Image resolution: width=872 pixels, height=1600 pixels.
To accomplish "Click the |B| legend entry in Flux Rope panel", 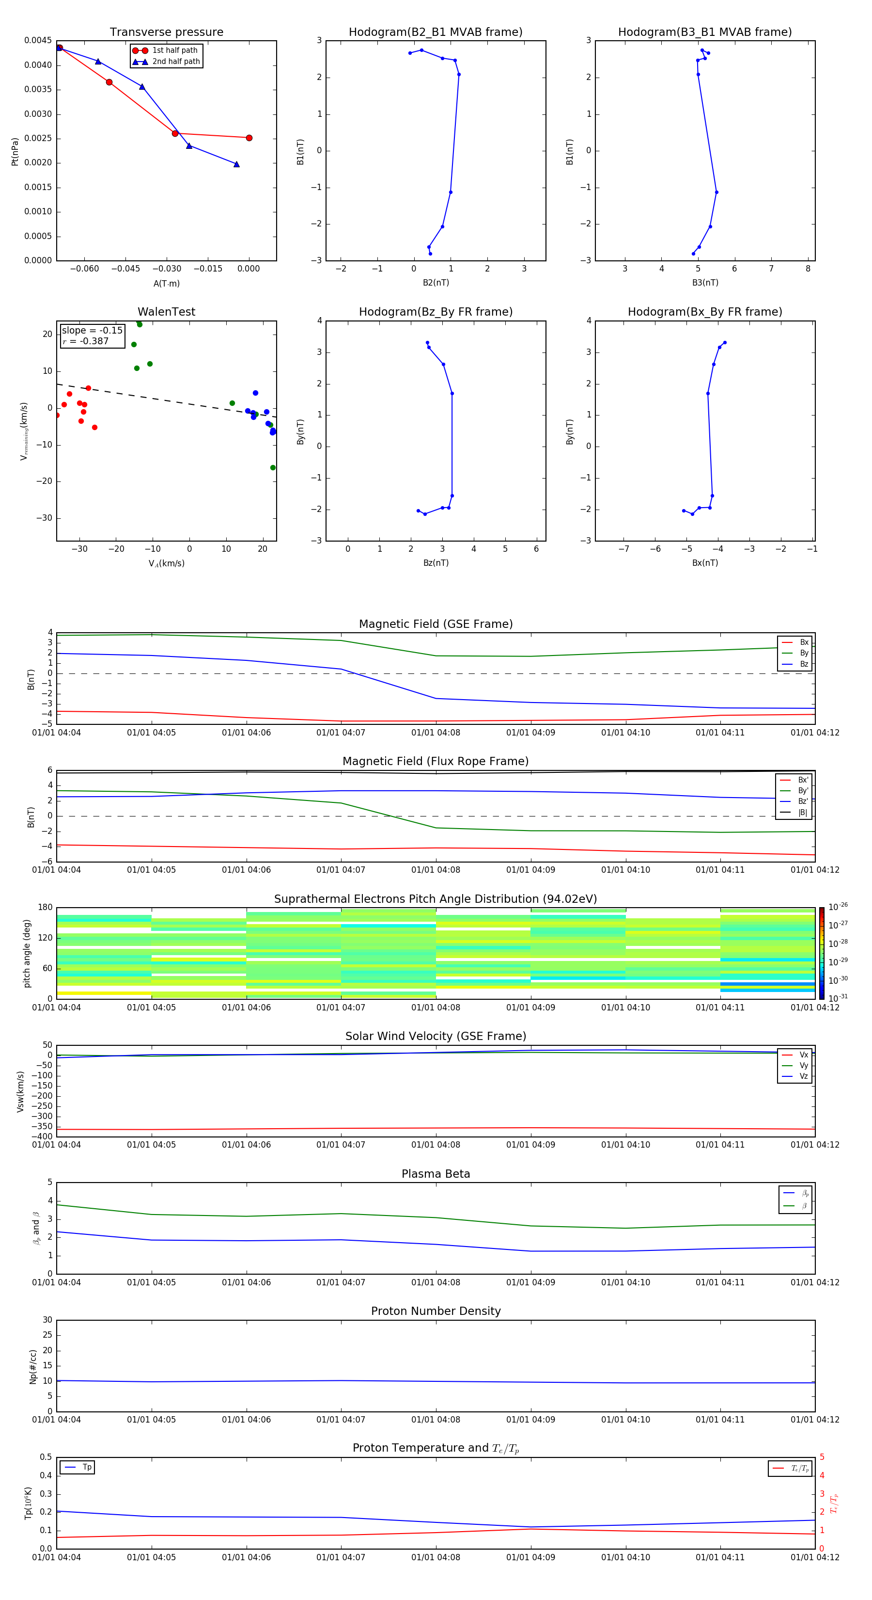I will [794, 813].
